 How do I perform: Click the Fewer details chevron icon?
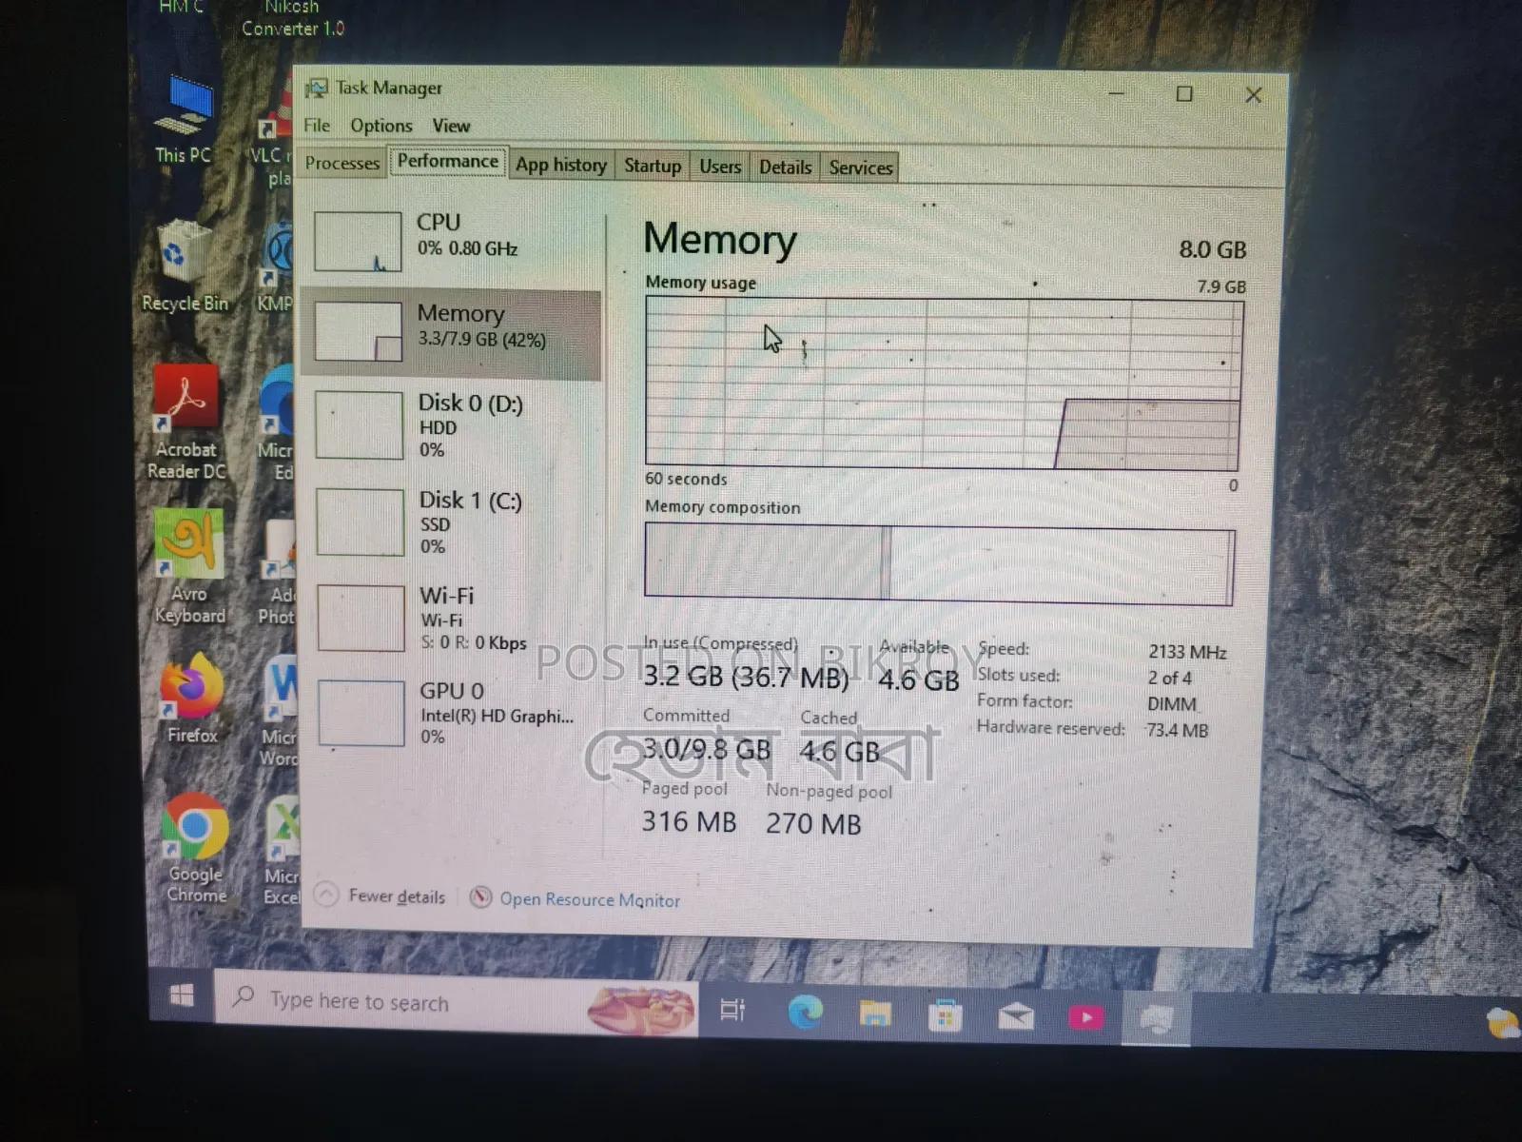click(x=326, y=895)
